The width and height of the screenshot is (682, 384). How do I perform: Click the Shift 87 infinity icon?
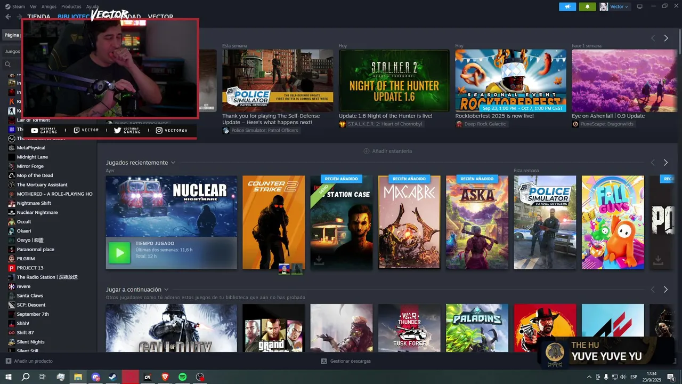coord(12,333)
